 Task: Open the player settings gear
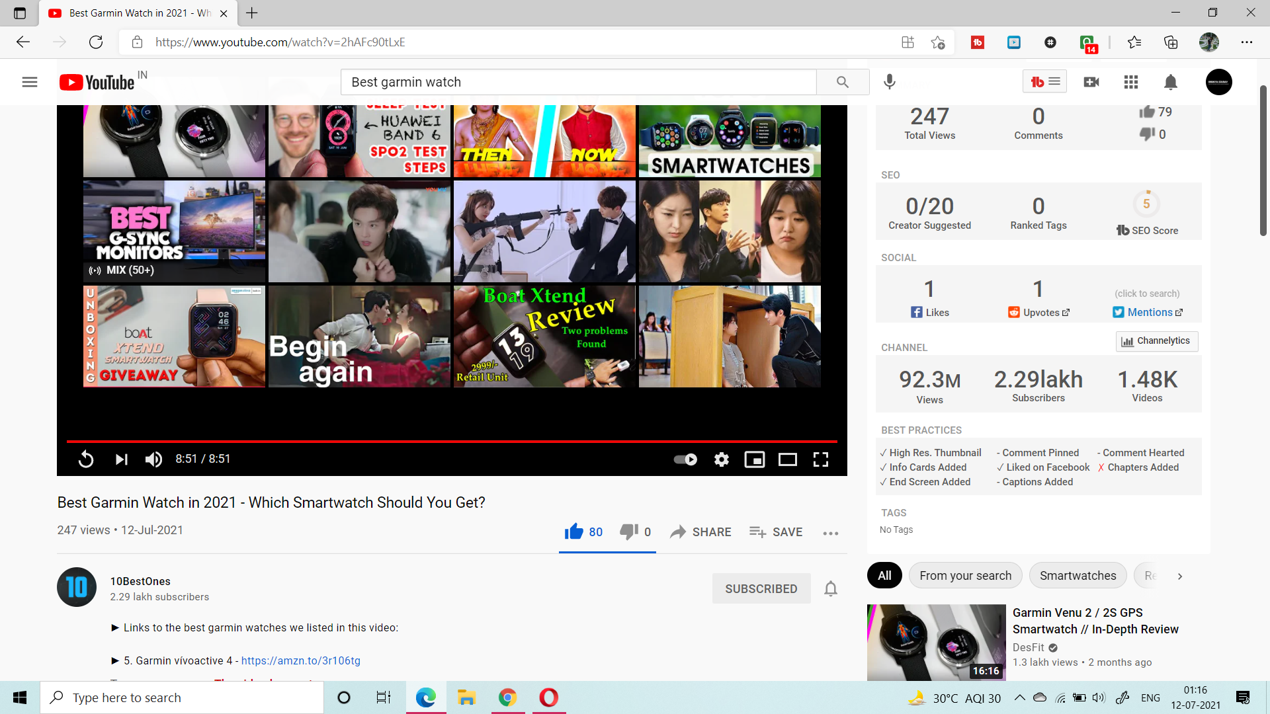722,459
